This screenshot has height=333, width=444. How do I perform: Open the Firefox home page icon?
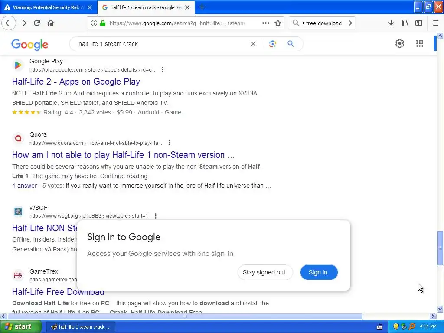[51, 23]
